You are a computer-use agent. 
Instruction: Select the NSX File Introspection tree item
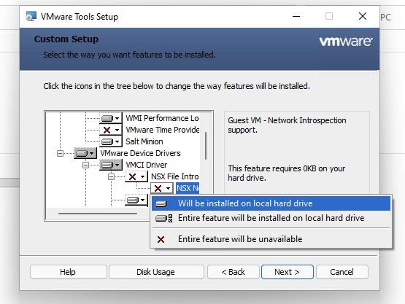(175, 176)
